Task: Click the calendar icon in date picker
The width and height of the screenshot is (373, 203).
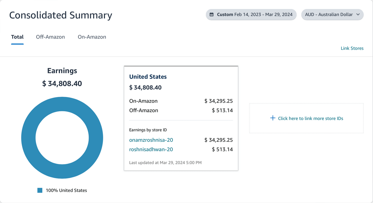Action: click(x=212, y=15)
